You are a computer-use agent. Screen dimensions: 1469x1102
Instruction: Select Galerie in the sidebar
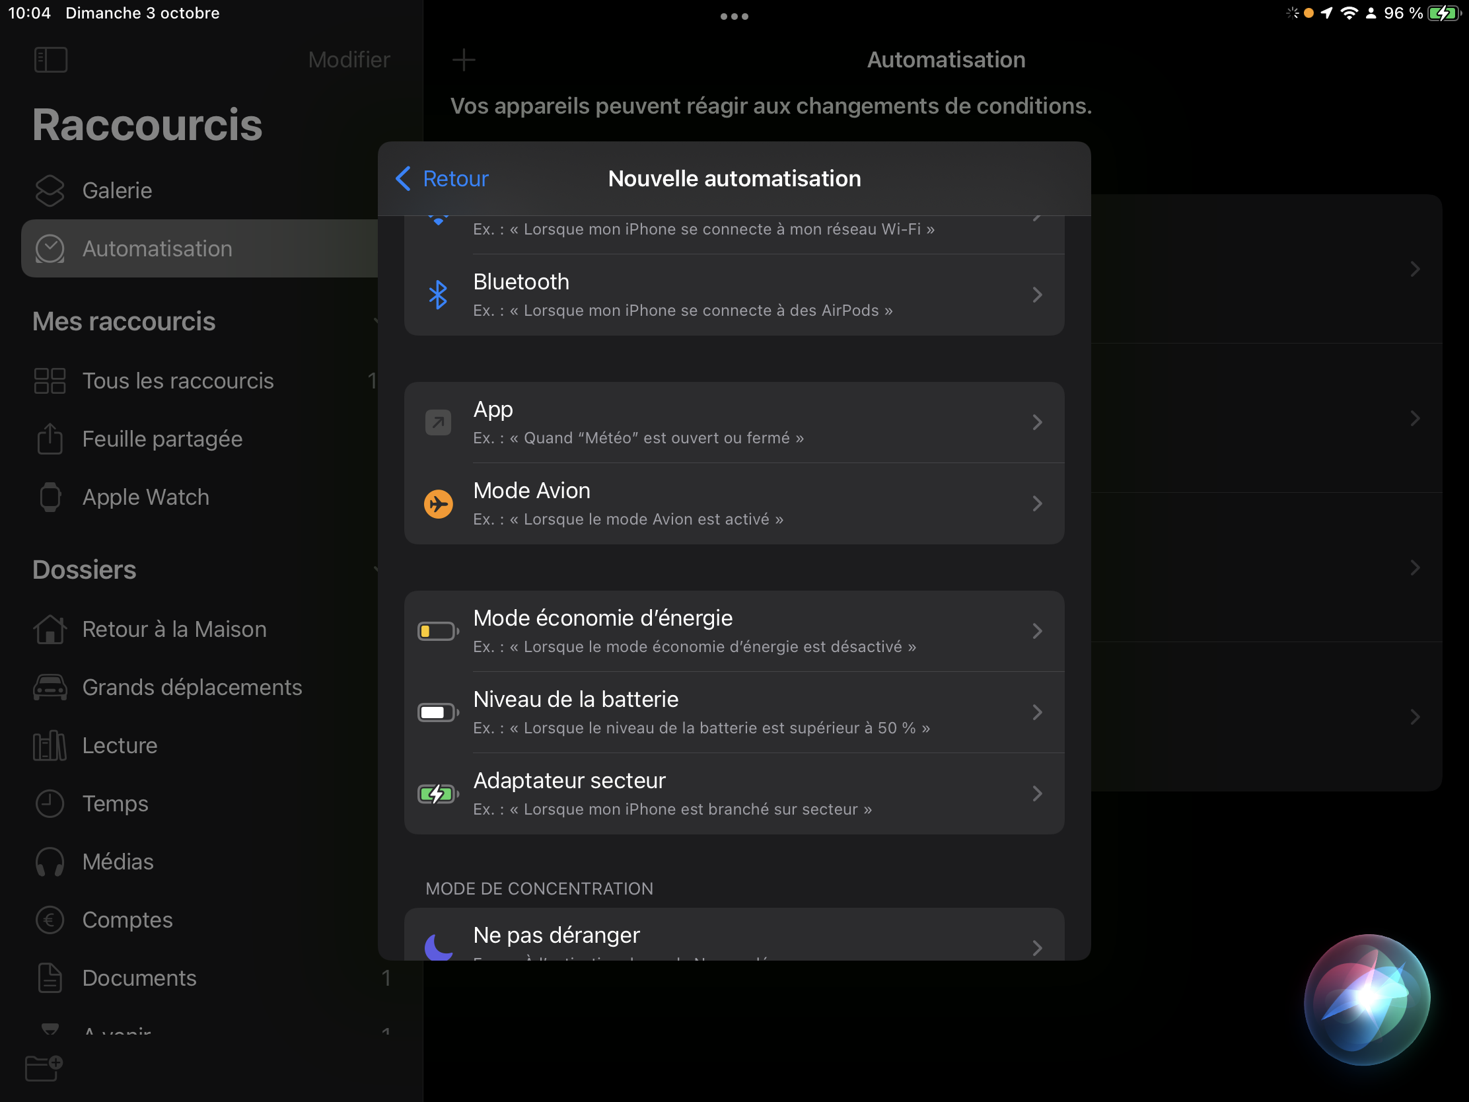[117, 191]
